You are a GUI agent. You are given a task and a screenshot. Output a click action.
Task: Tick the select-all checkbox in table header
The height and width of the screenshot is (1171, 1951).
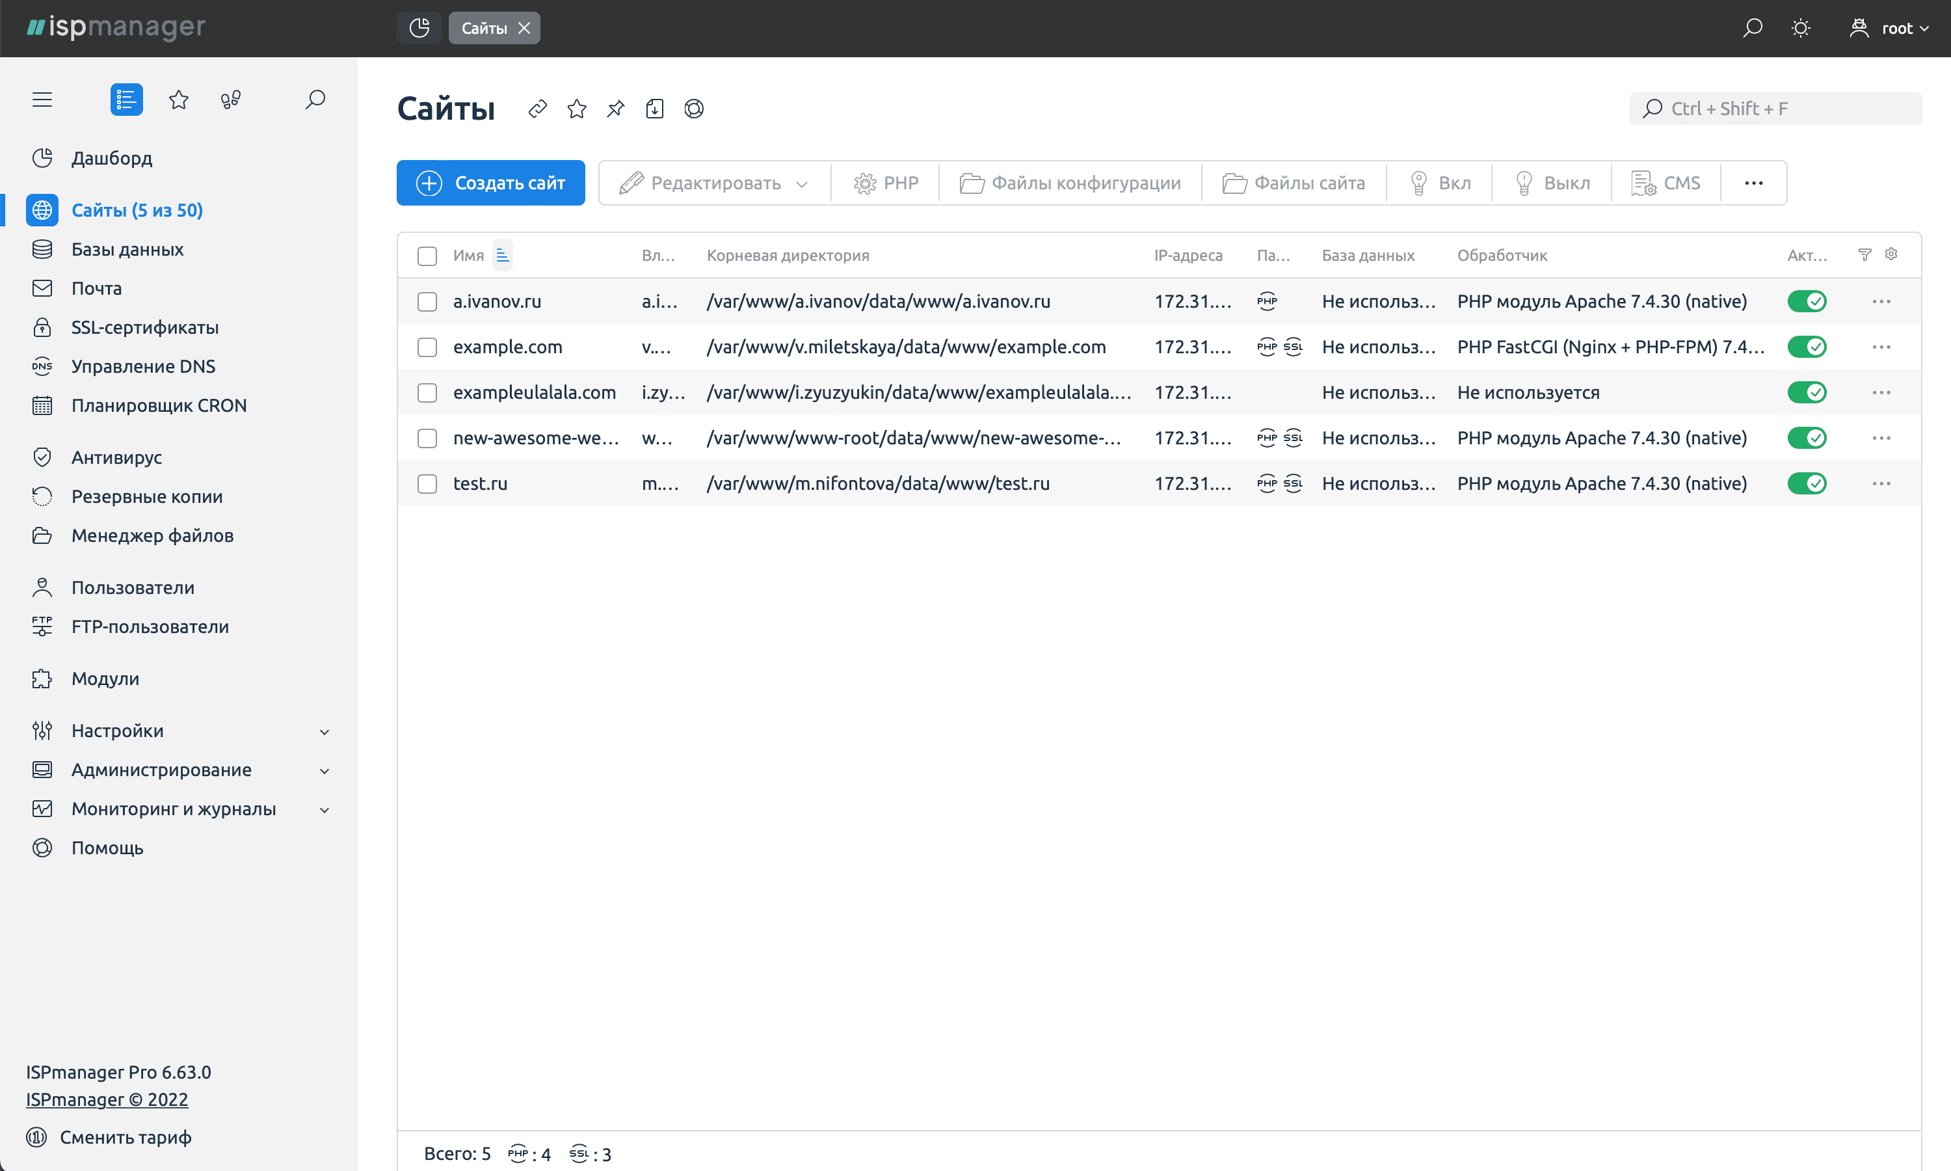coord(427,256)
